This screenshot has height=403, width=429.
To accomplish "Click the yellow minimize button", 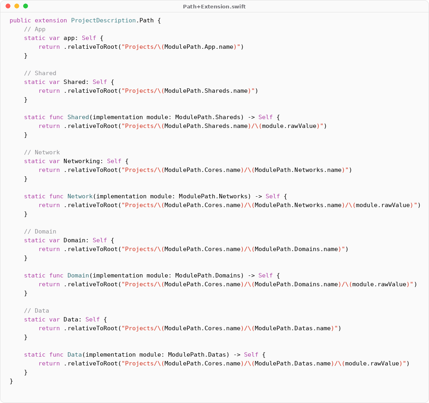I will point(16,6).
